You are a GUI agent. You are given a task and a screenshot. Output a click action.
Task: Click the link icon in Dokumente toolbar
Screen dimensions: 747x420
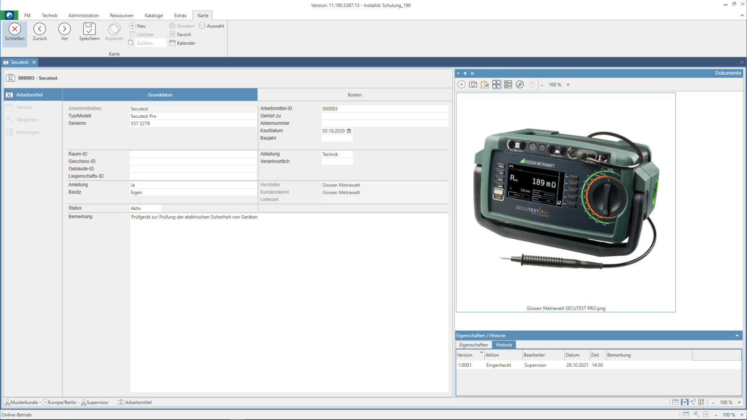(520, 84)
